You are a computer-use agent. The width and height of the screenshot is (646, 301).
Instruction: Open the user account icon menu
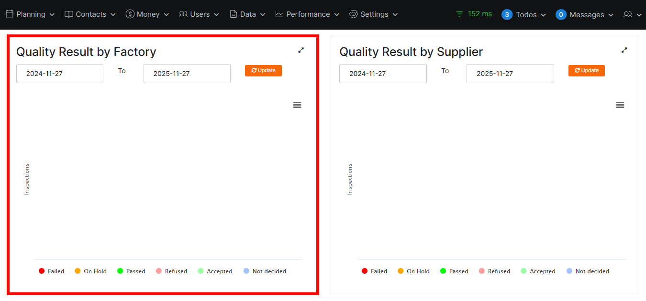click(x=632, y=15)
